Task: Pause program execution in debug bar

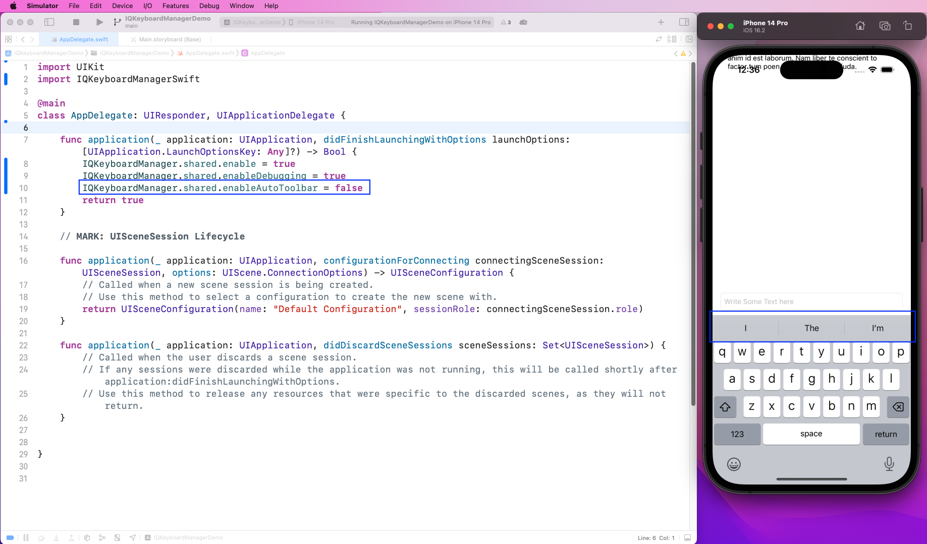Action: pyautogui.click(x=26, y=538)
